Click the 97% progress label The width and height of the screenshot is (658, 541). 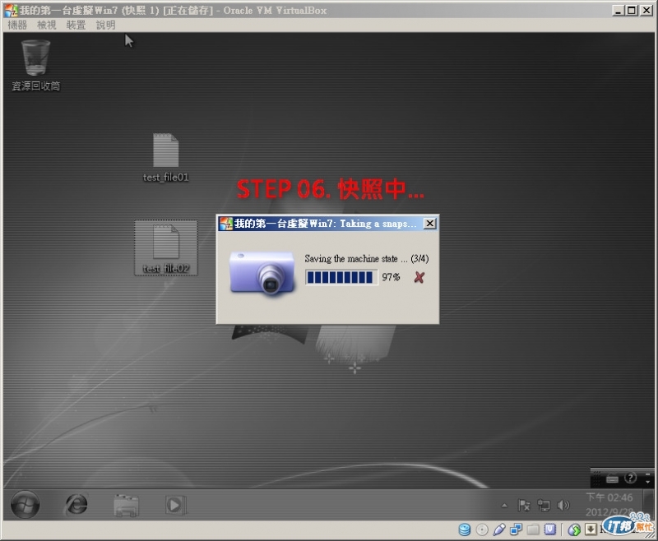tap(391, 277)
